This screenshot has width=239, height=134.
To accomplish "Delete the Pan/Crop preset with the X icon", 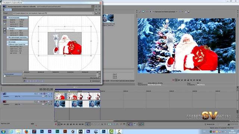I will (99, 13).
